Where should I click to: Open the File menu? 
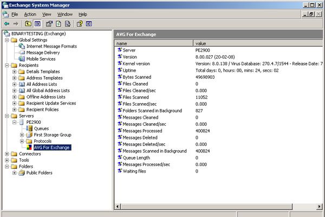[15, 14]
